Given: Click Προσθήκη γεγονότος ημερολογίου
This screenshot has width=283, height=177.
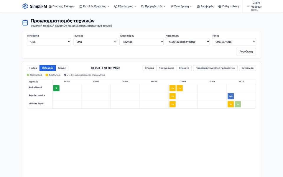Looking at the screenshot, I should coord(215,68).
